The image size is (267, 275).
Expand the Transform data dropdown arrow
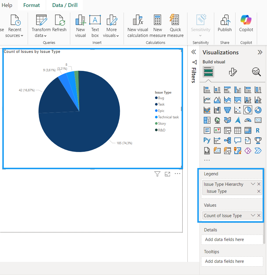[45, 36]
